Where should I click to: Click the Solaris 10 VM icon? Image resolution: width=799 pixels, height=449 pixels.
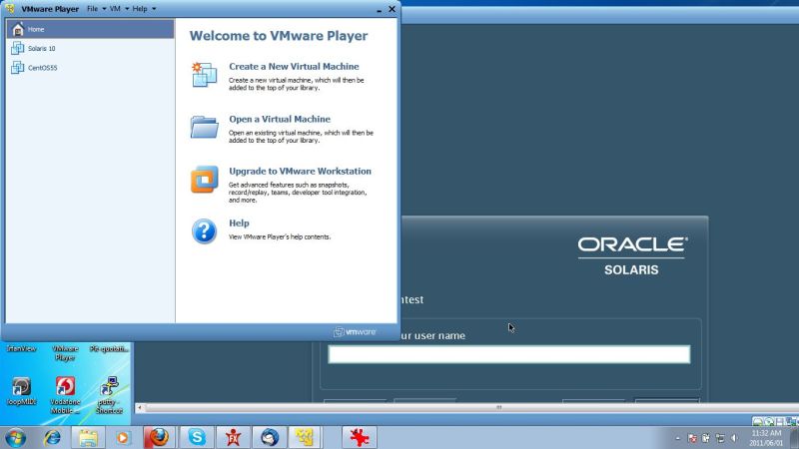17,48
